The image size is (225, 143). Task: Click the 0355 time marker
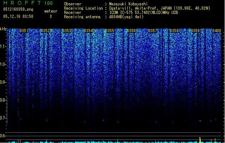coord(110,31)
